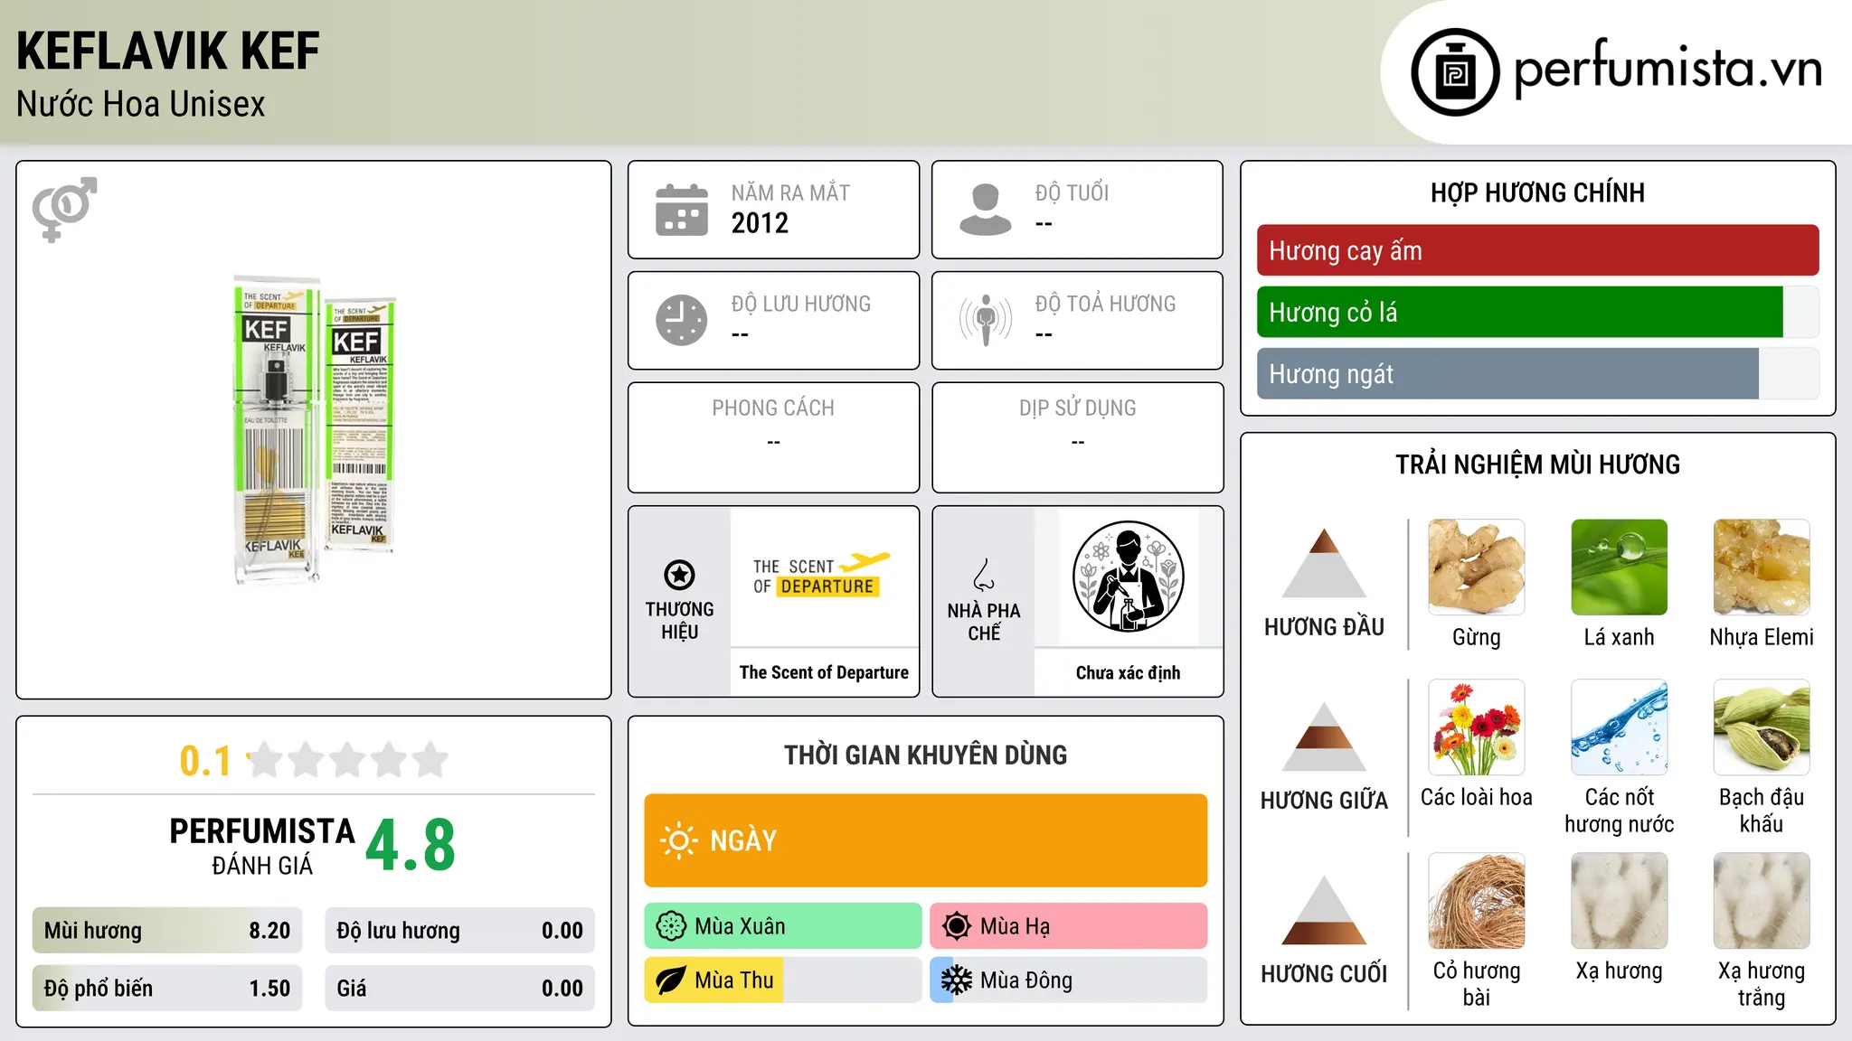The width and height of the screenshot is (1852, 1041).
Task: Click the 4.8 Perfumista rating score
Action: coord(411,845)
